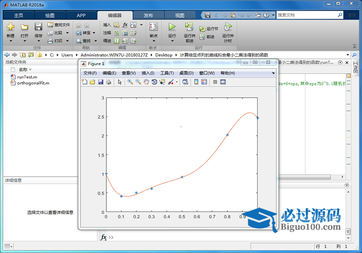
Task: Click the Compare (比较) button
Action: point(55,33)
